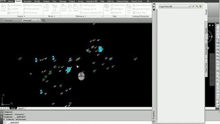Expand the Import panel dropdown
The image size is (220, 124).
point(21,16)
